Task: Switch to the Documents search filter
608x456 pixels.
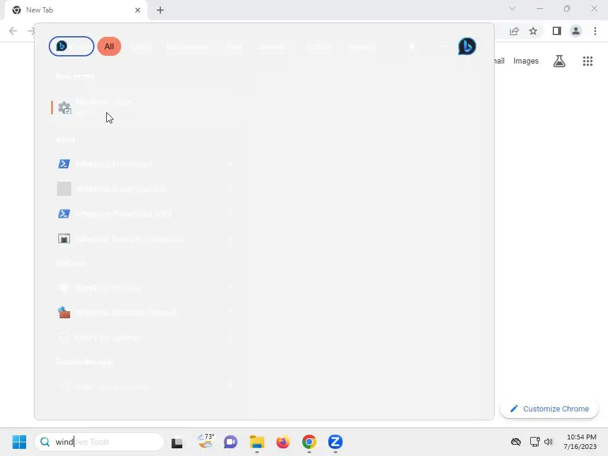Action: click(188, 47)
